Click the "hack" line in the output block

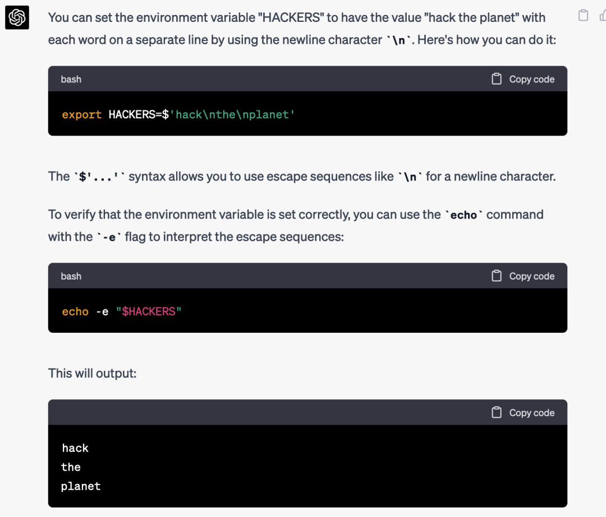75,448
